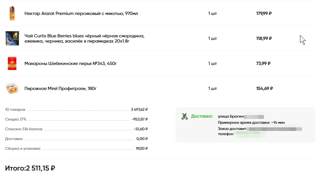The width and height of the screenshot is (325, 179).
Task: Open the Макароны Шебекинские перья product name
Action: [71, 64]
